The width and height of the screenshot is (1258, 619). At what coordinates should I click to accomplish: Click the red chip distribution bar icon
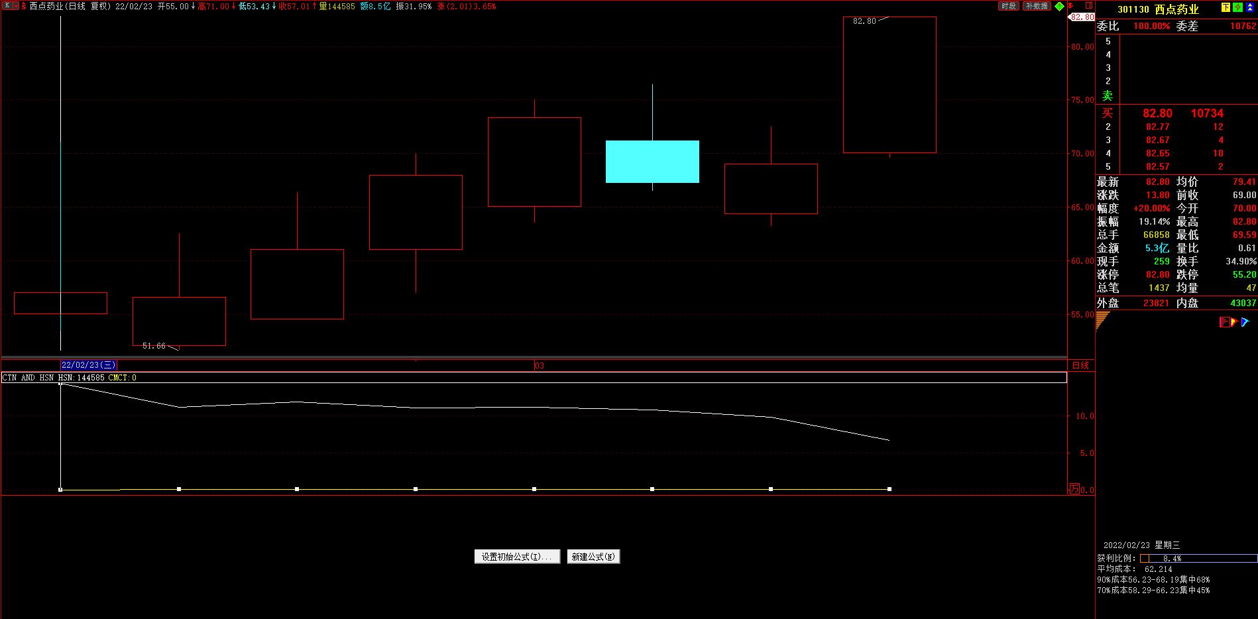[x=1224, y=322]
